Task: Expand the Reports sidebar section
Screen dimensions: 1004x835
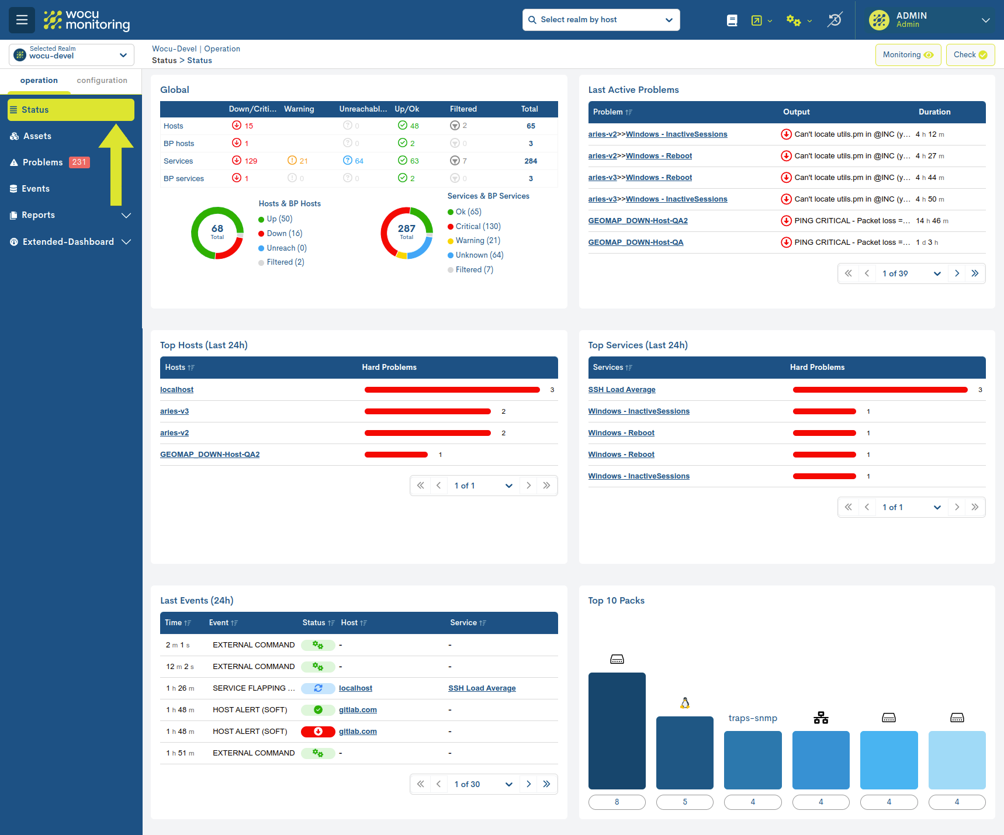Action: [71, 215]
